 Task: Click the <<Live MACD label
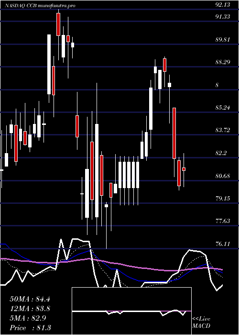[x=201, y=323]
